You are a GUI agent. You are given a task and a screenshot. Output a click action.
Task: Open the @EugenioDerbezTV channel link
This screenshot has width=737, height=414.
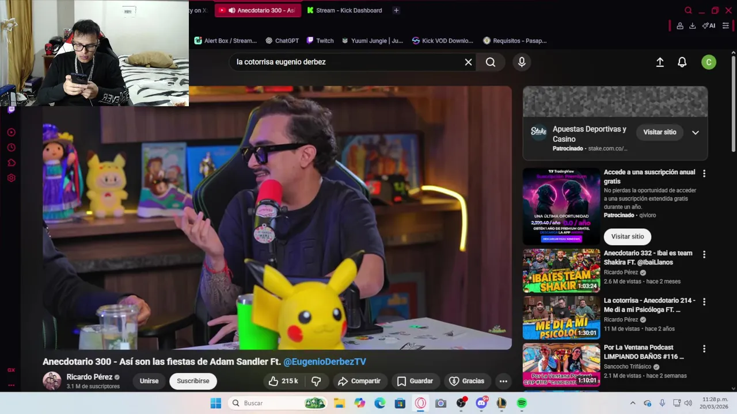pos(325,362)
